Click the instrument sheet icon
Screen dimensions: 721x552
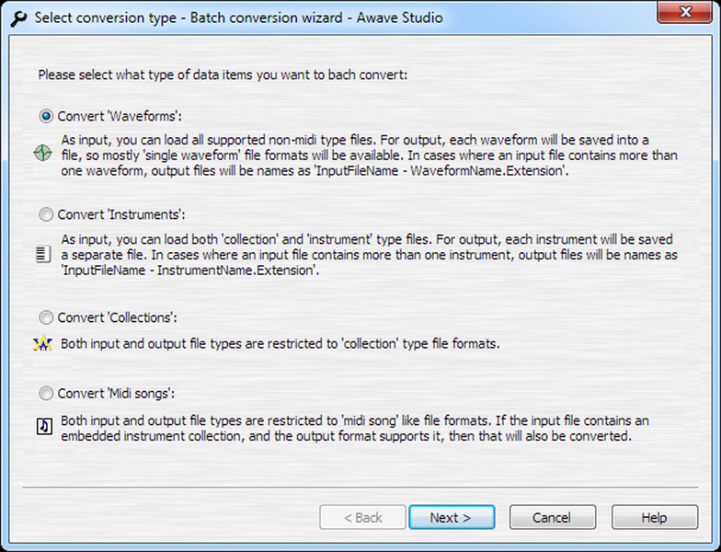pos(43,254)
